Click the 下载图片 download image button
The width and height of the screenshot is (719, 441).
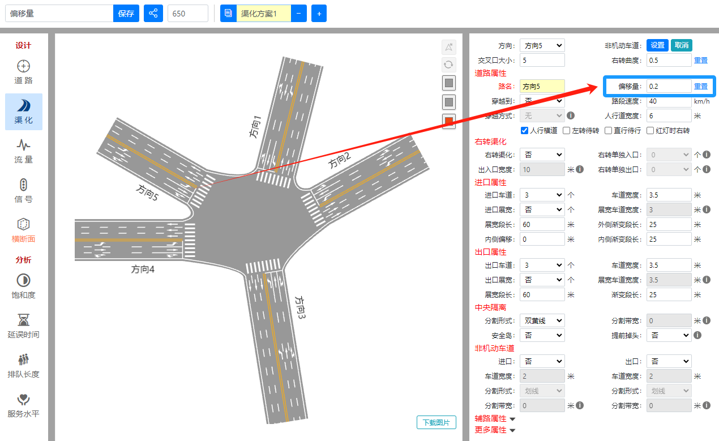(x=436, y=422)
